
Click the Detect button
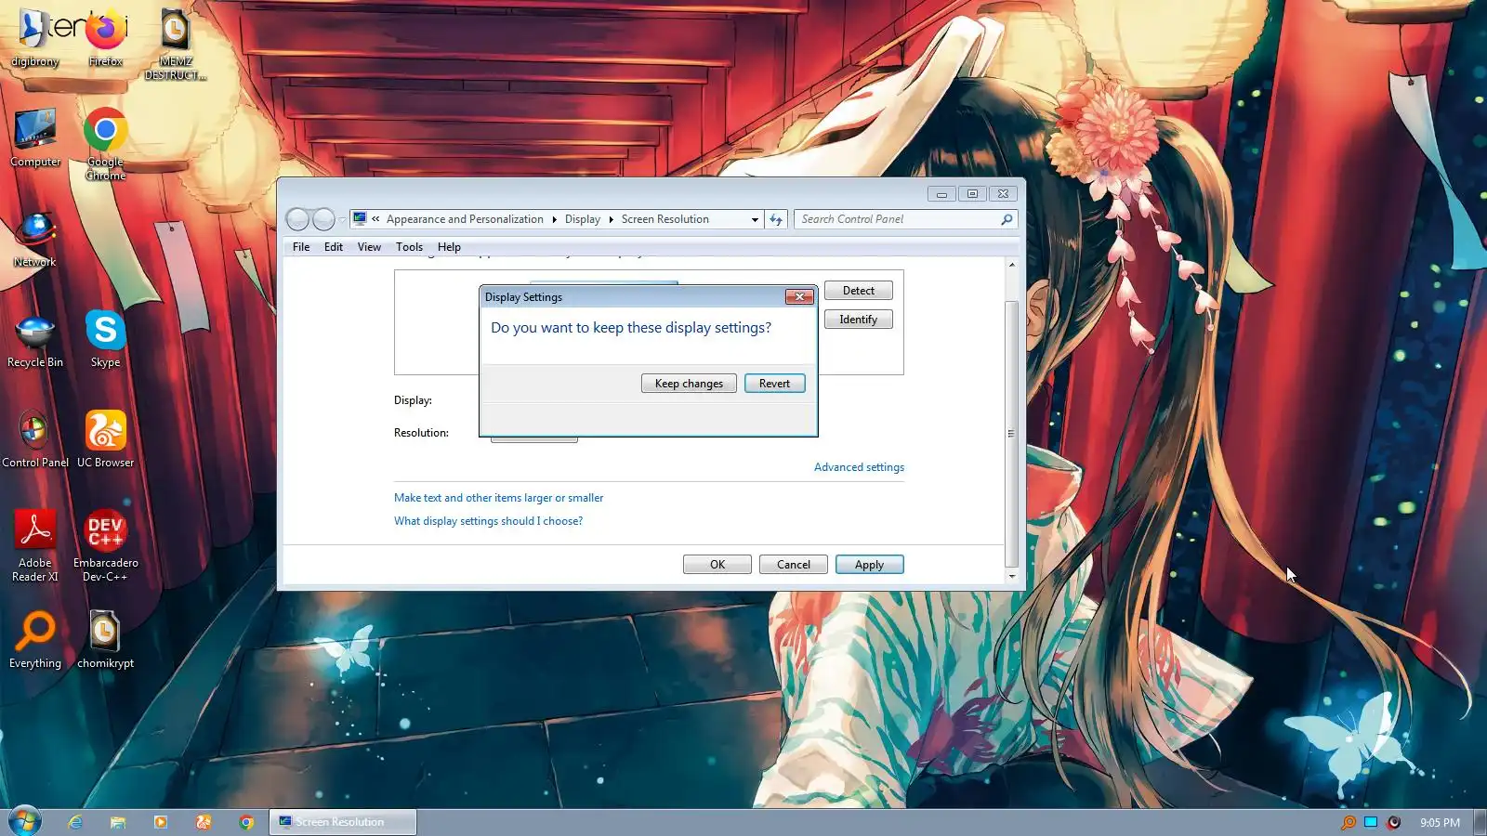tap(859, 291)
